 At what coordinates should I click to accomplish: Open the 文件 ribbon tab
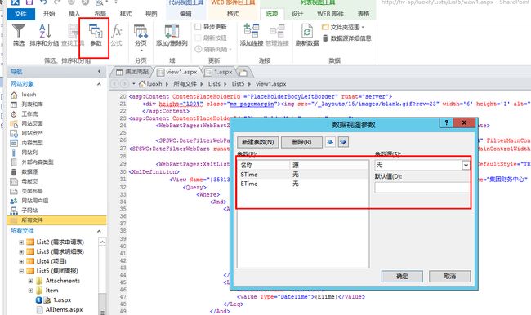(x=20, y=14)
